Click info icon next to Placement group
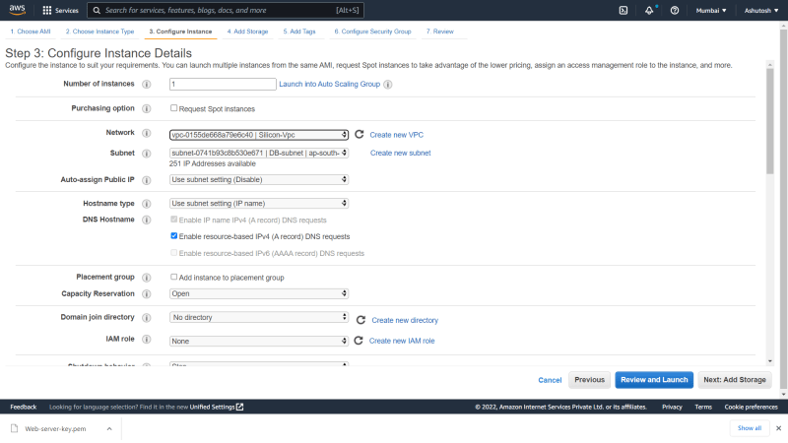788x443 pixels. [146, 278]
